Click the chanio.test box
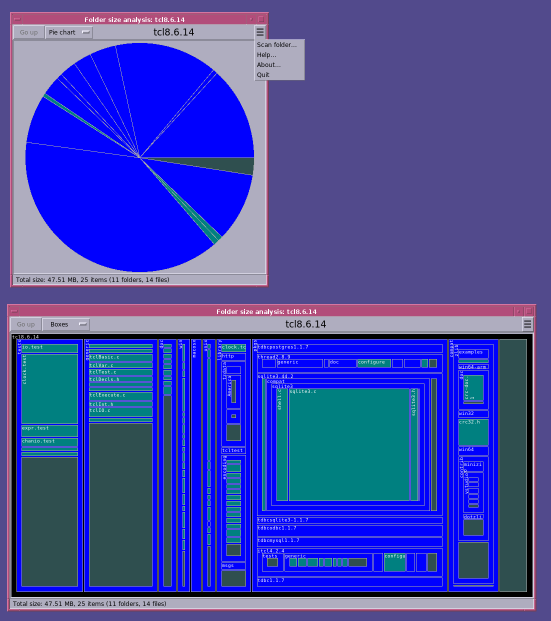Screen dimensions: 551x621 pyautogui.click(x=49, y=442)
